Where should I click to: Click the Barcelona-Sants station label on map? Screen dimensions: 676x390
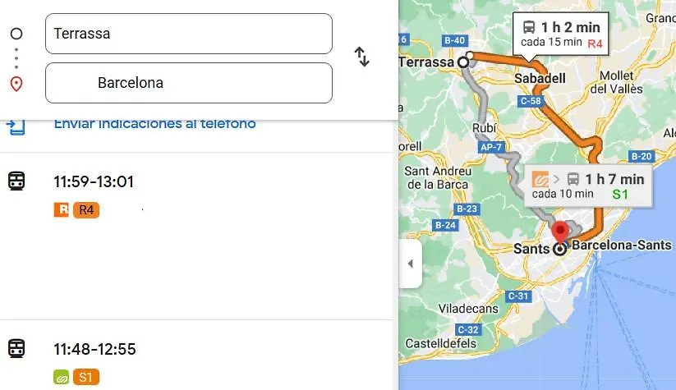[x=622, y=245]
